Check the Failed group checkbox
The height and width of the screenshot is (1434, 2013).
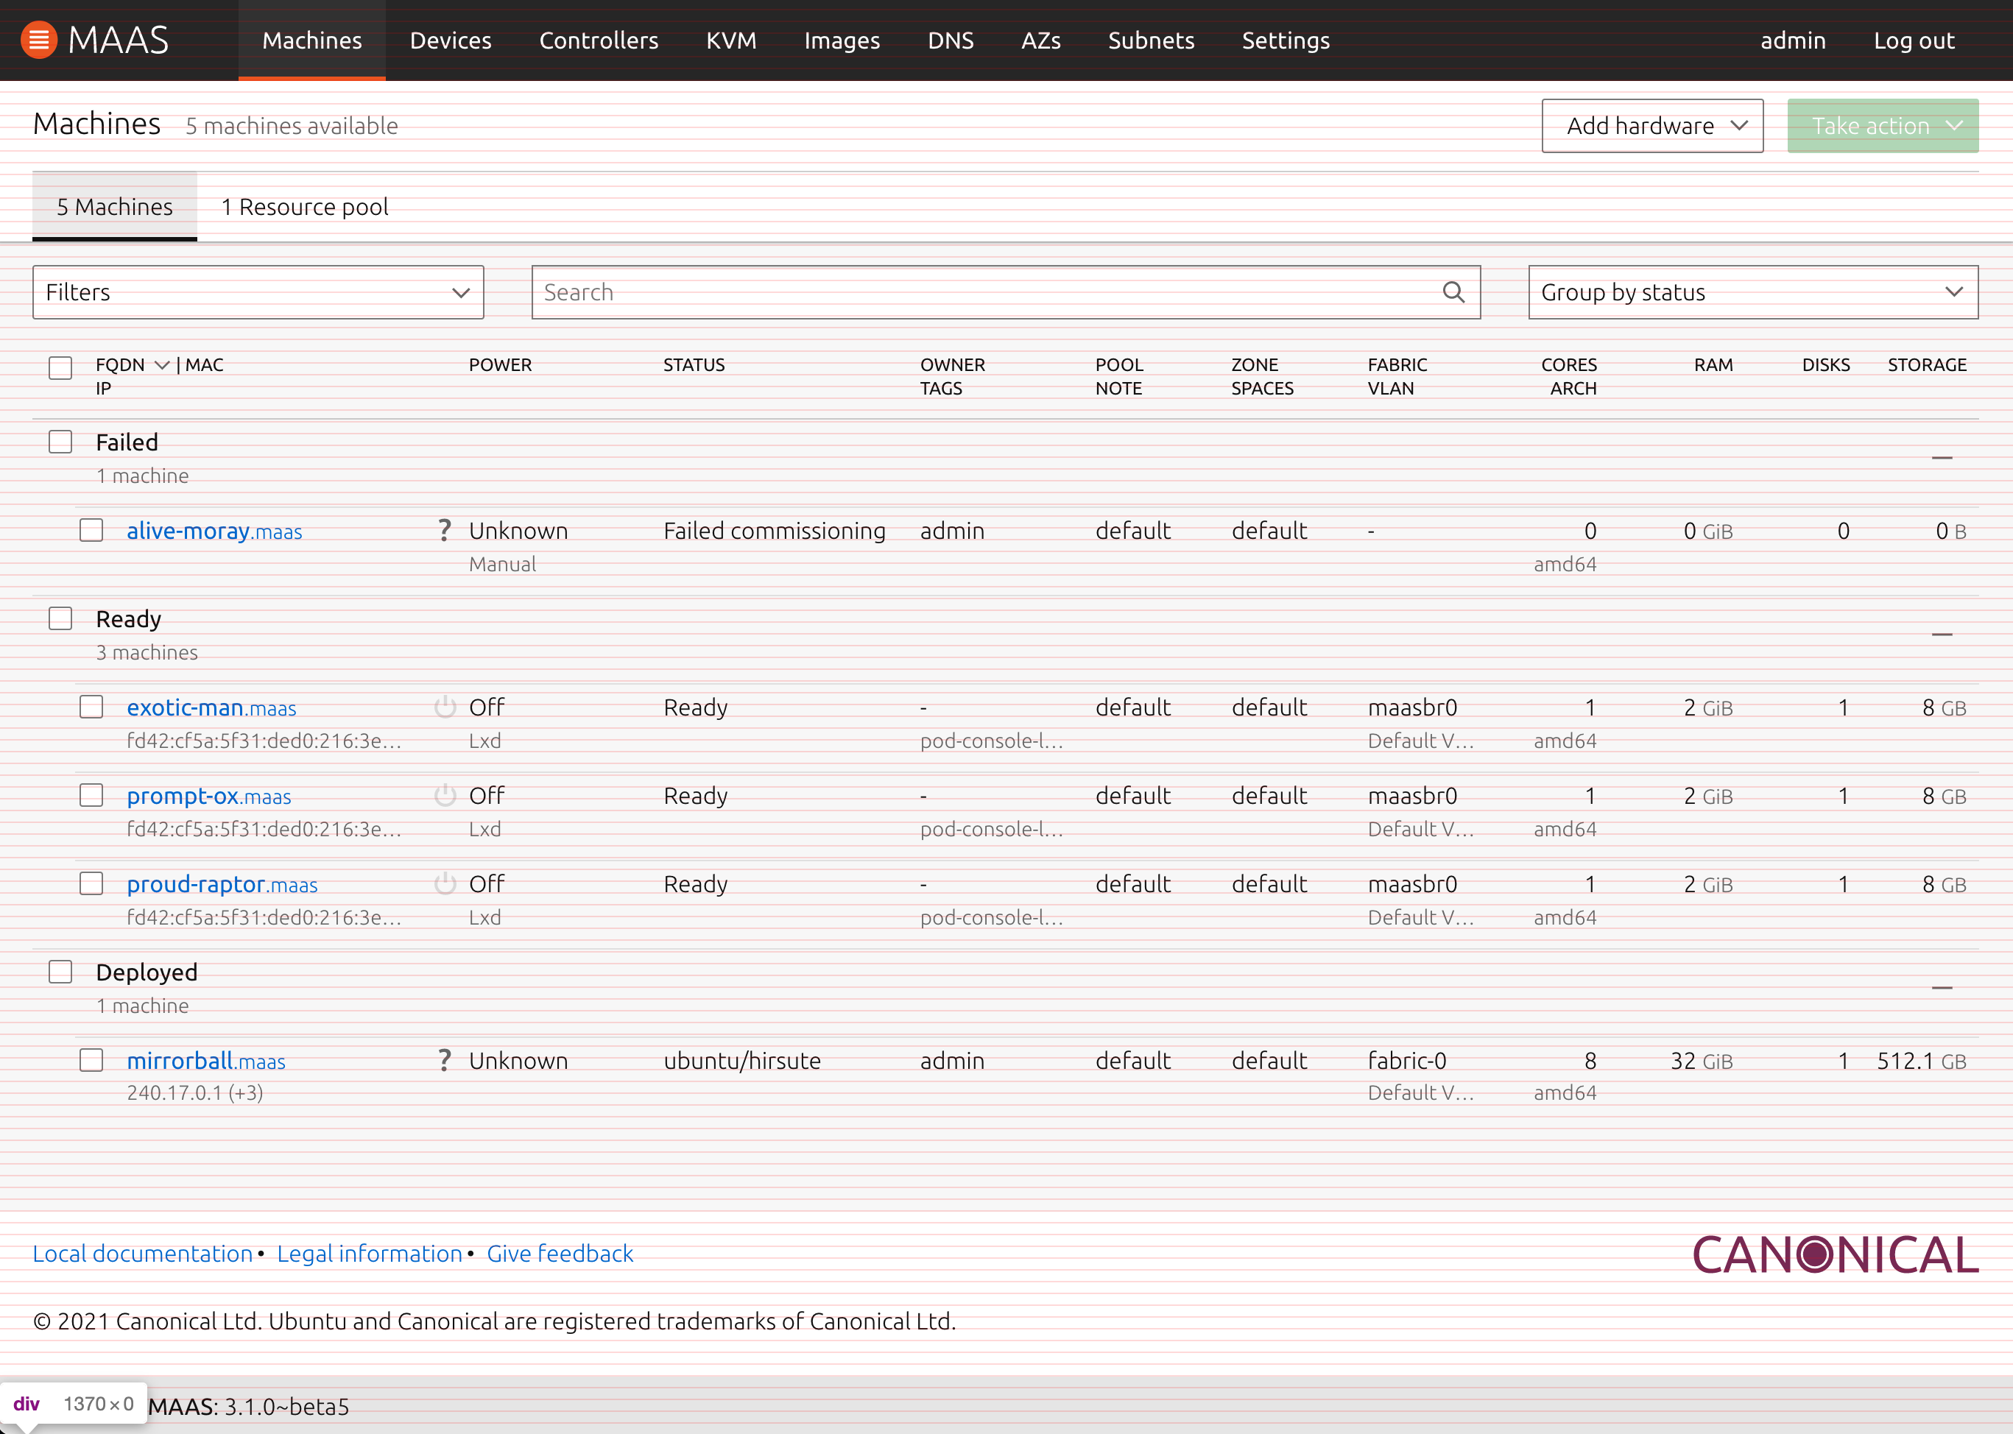point(60,442)
